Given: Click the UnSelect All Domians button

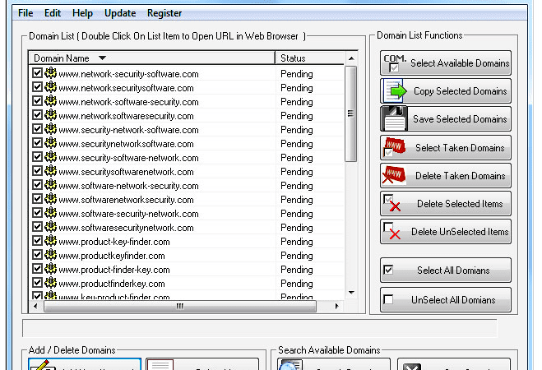Looking at the screenshot, I should [x=445, y=300].
